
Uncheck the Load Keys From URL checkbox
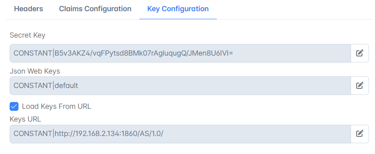pyautogui.click(x=14, y=106)
